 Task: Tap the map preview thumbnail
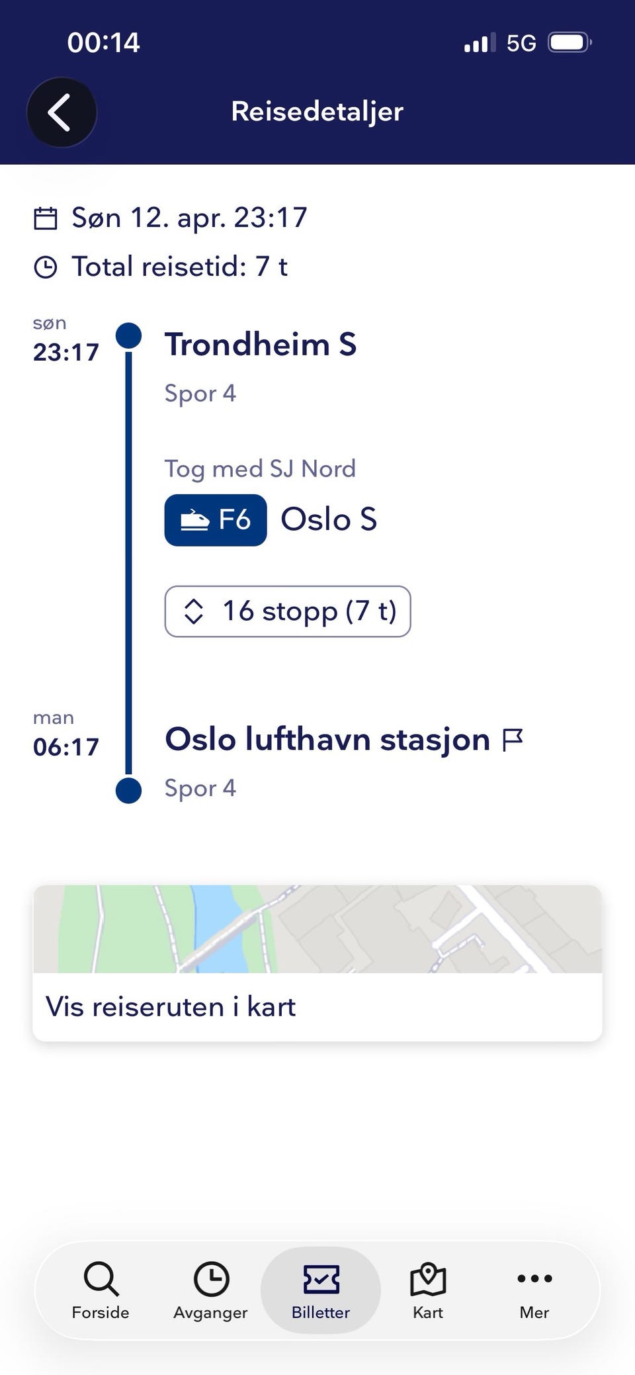pos(317,929)
